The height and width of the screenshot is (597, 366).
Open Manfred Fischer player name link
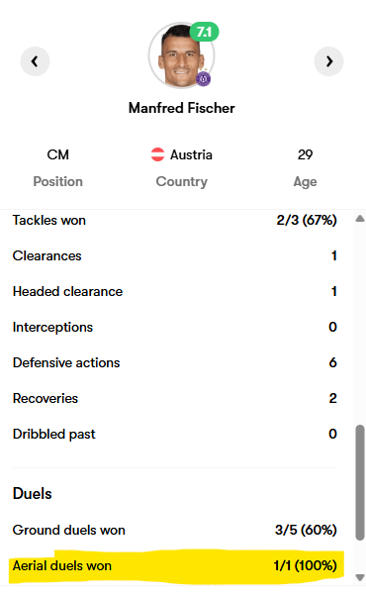181,108
